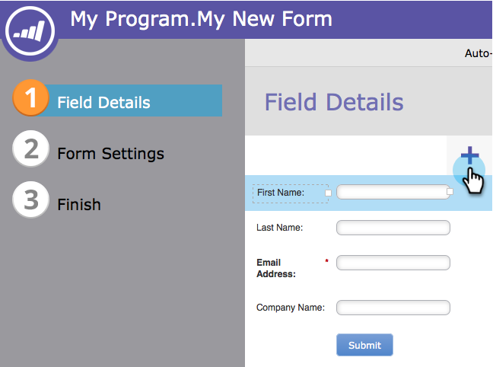Select the Email Address label
Viewport: 493px width, 367px height.
(x=276, y=268)
